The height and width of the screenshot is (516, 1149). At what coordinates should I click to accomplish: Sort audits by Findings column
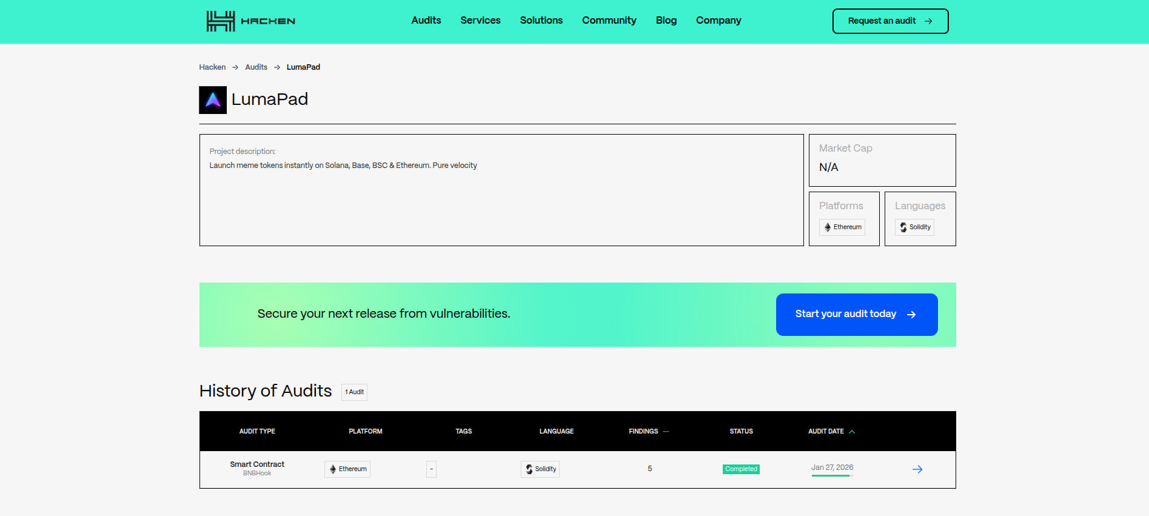(649, 431)
